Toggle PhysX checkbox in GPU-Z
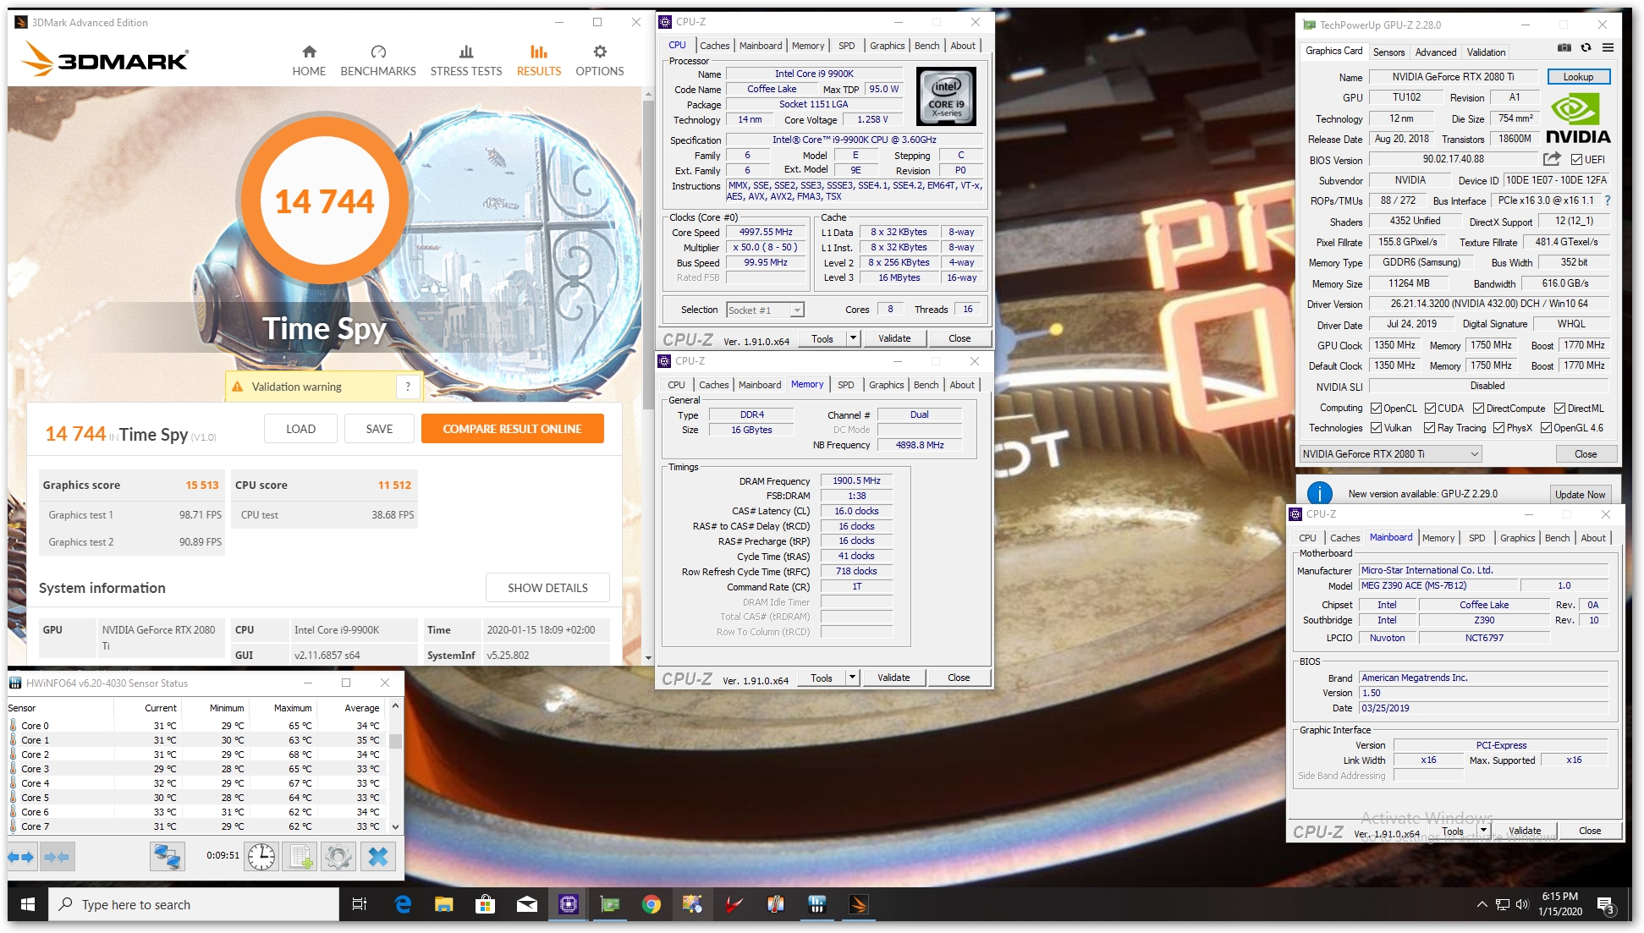1644x933 pixels. (x=1498, y=428)
